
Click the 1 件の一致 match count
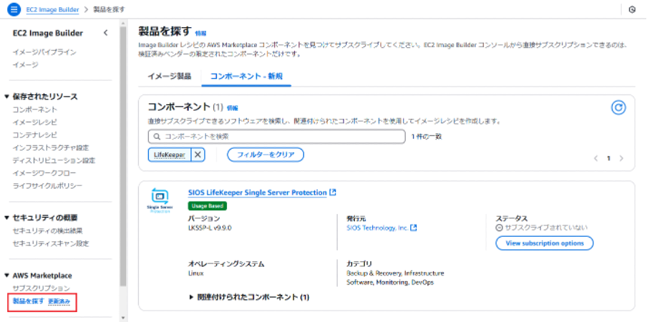click(x=427, y=136)
